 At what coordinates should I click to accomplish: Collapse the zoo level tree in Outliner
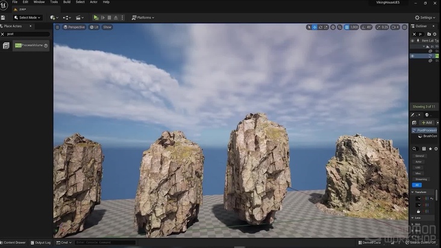[x=424, y=46]
